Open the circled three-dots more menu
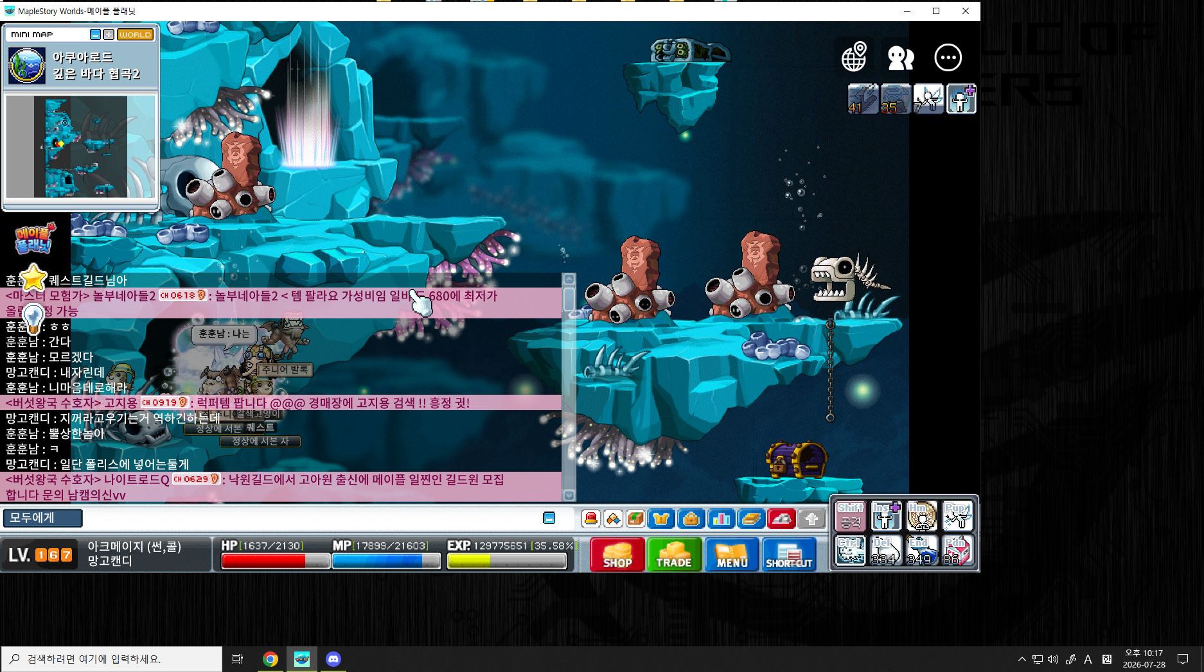The width and height of the screenshot is (1204, 672). click(948, 58)
